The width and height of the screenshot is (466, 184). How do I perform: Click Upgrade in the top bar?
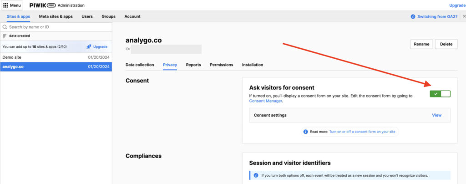point(457,5)
